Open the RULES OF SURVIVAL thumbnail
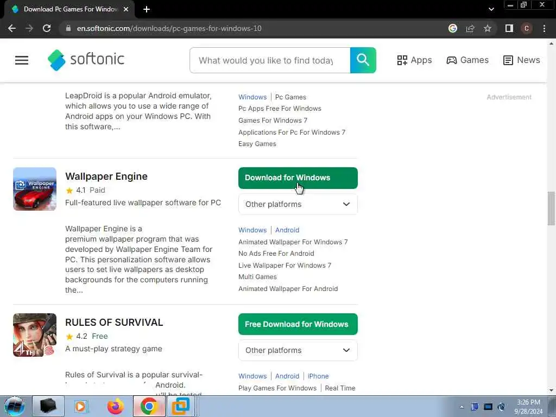 (x=35, y=335)
